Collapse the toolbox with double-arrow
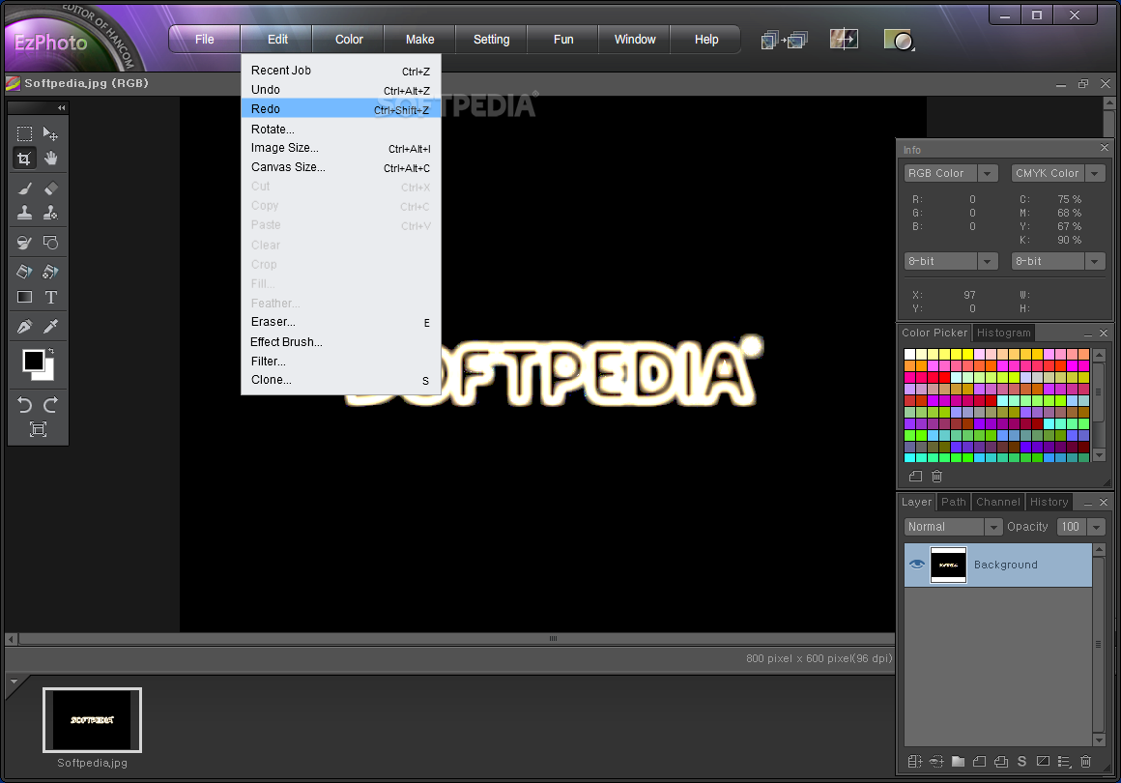1121x783 pixels. tap(62, 108)
